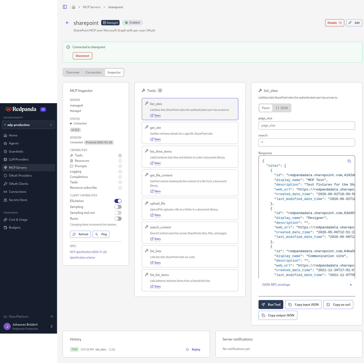Open MCP specification (2025-11-25) link
Screen dimensions: 364x363
point(88,252)
